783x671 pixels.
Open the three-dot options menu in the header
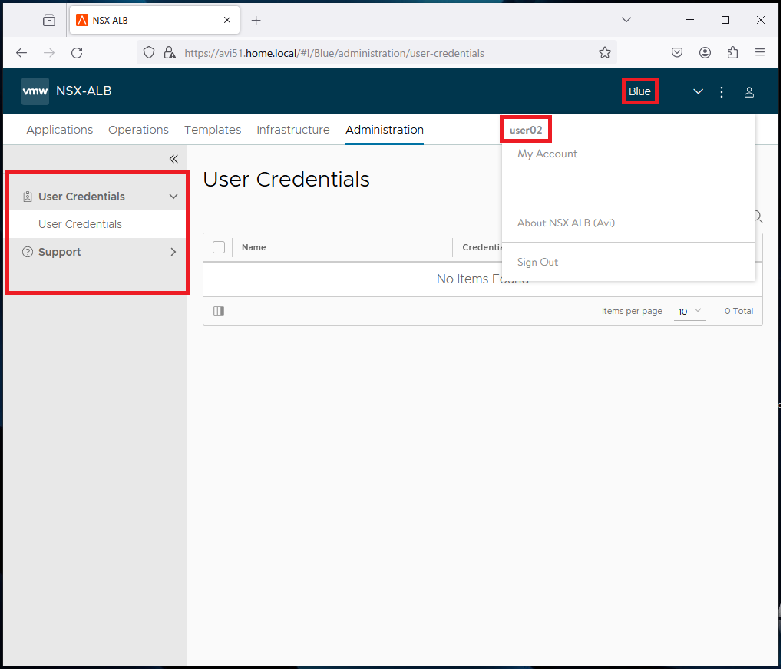pyautogui.click(x=722, y=92)
